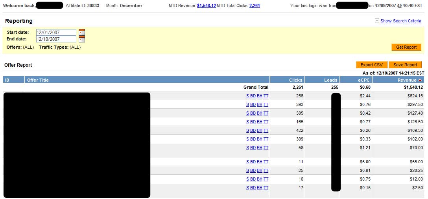Click the End date input field
The width and height of the screenshot is (428, 199).
coord(56,39)
